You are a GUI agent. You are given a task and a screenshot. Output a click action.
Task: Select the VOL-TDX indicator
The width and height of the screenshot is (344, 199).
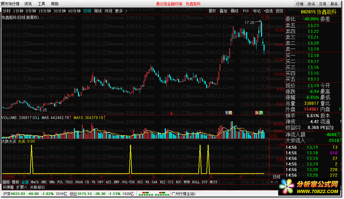(x=129, y=182)
